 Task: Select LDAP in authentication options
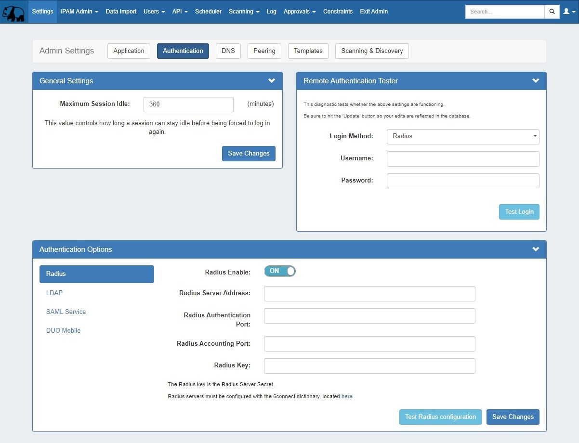[x=54, y=293]
